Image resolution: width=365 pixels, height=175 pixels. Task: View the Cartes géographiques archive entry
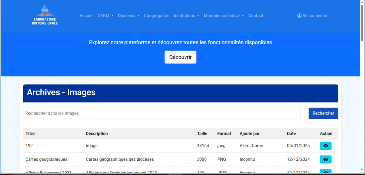tap(325, 159)
